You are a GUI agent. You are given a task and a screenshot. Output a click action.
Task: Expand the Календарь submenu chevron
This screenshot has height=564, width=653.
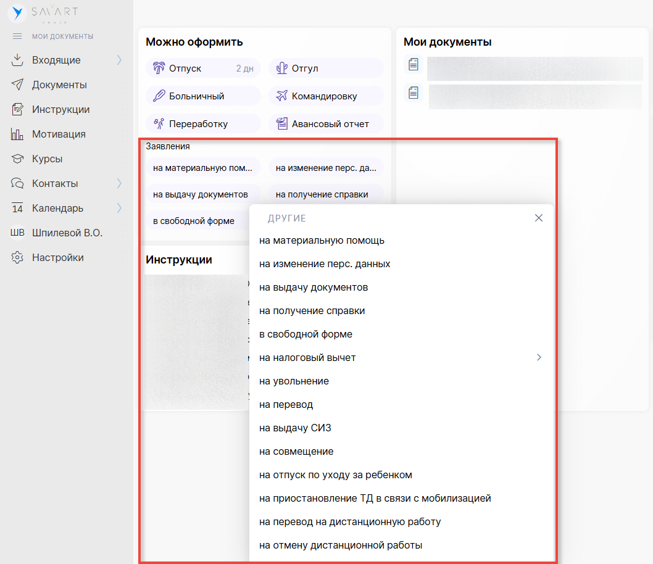click(119, 208)
